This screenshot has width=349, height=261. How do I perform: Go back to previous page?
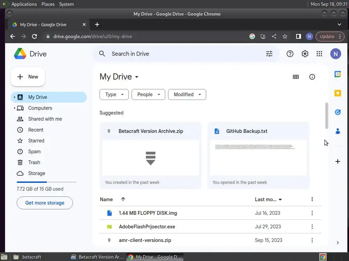click(x=13, y=36)
